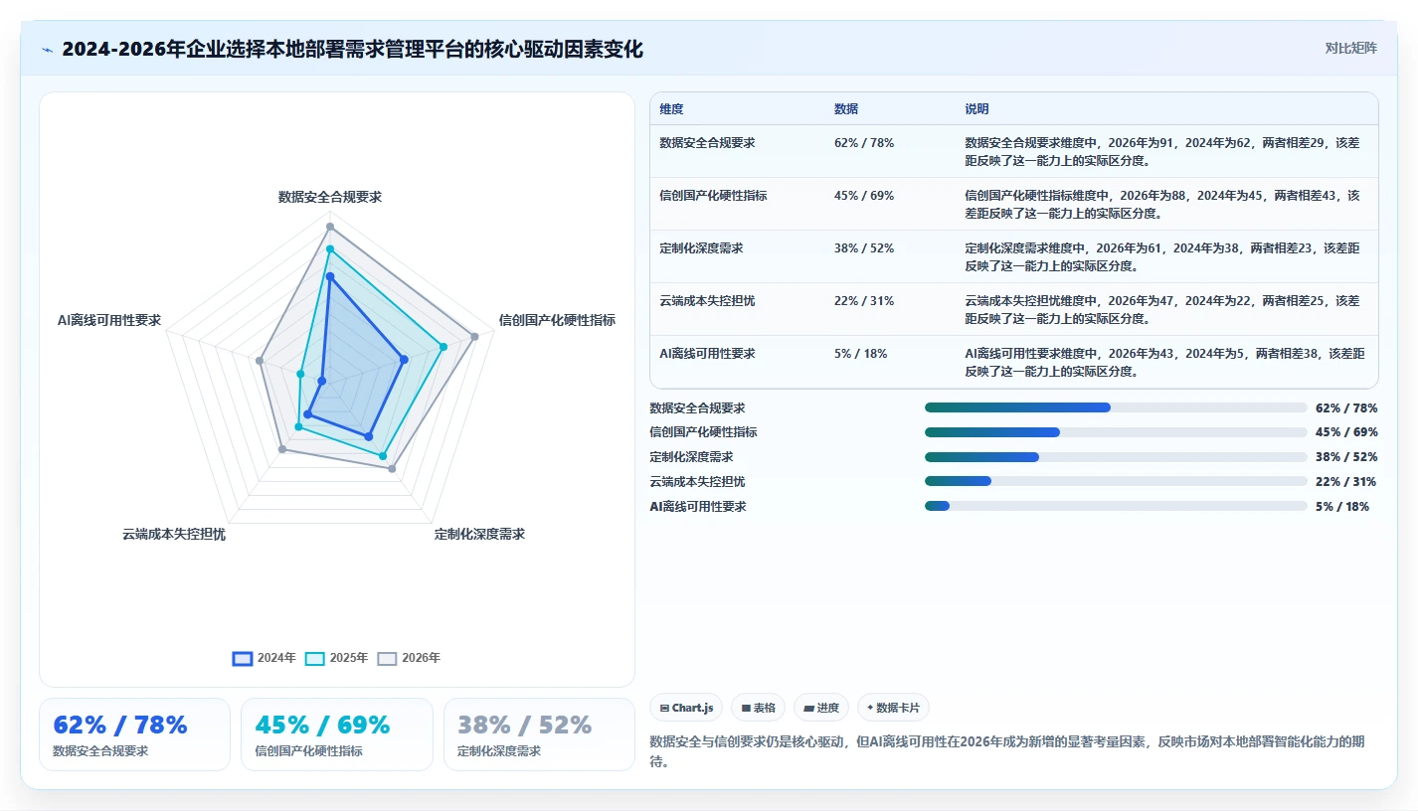Click the 云端成本失控担忧 progress bar
Viewport: 1418px width, 811px height.
point(1116,481)
